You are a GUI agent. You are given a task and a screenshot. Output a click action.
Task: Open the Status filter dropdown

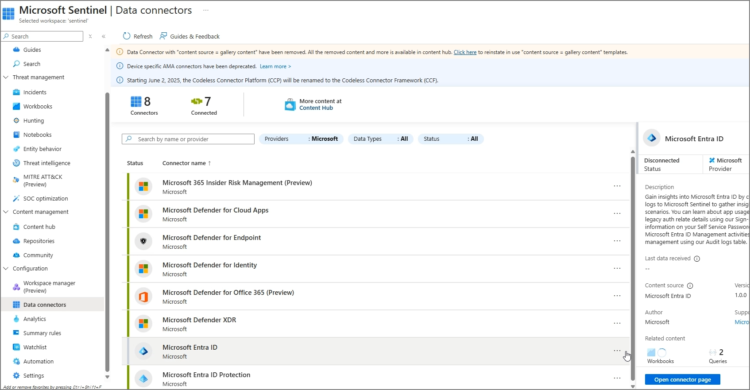[x=451, y=139]
